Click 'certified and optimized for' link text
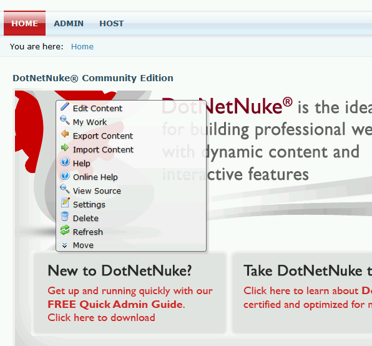Viewport: 372px width, 346px height. 304,305
